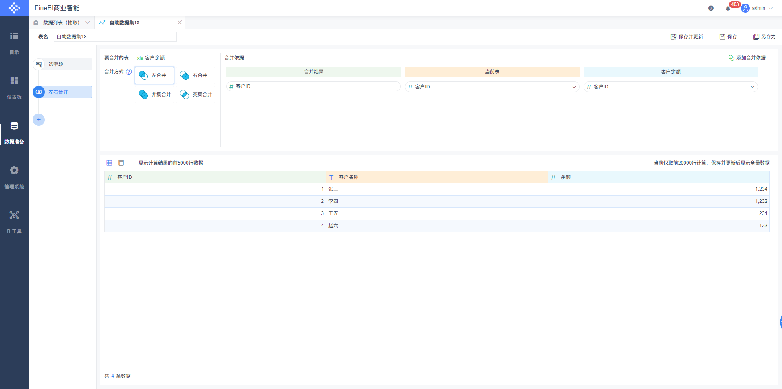Click numeric type icon of 余额 column header
The height and width of the screenshot is (389, 782).
553,177
